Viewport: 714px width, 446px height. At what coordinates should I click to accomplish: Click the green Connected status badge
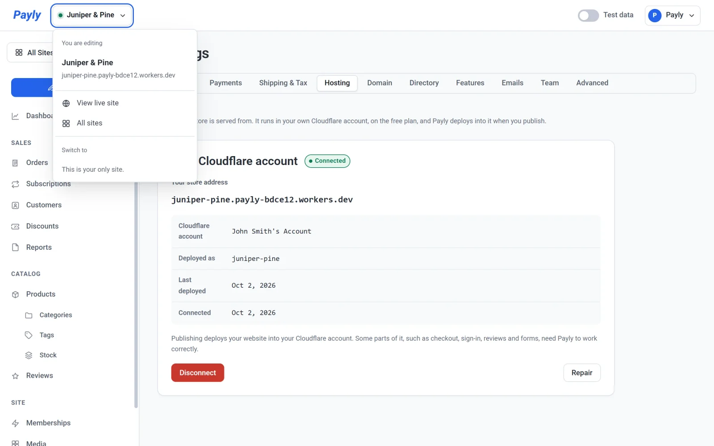click(327, 161)
